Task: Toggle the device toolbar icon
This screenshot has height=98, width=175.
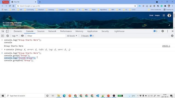Action: point(7,31)
